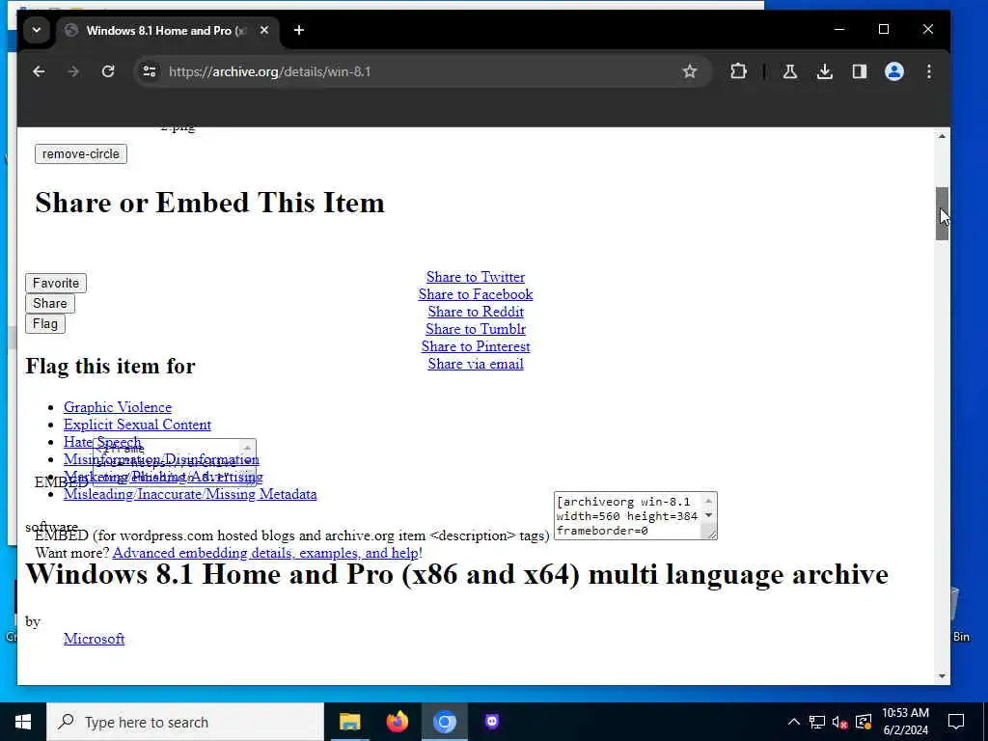Open Firefox from the taskbar

click(397, 722)
